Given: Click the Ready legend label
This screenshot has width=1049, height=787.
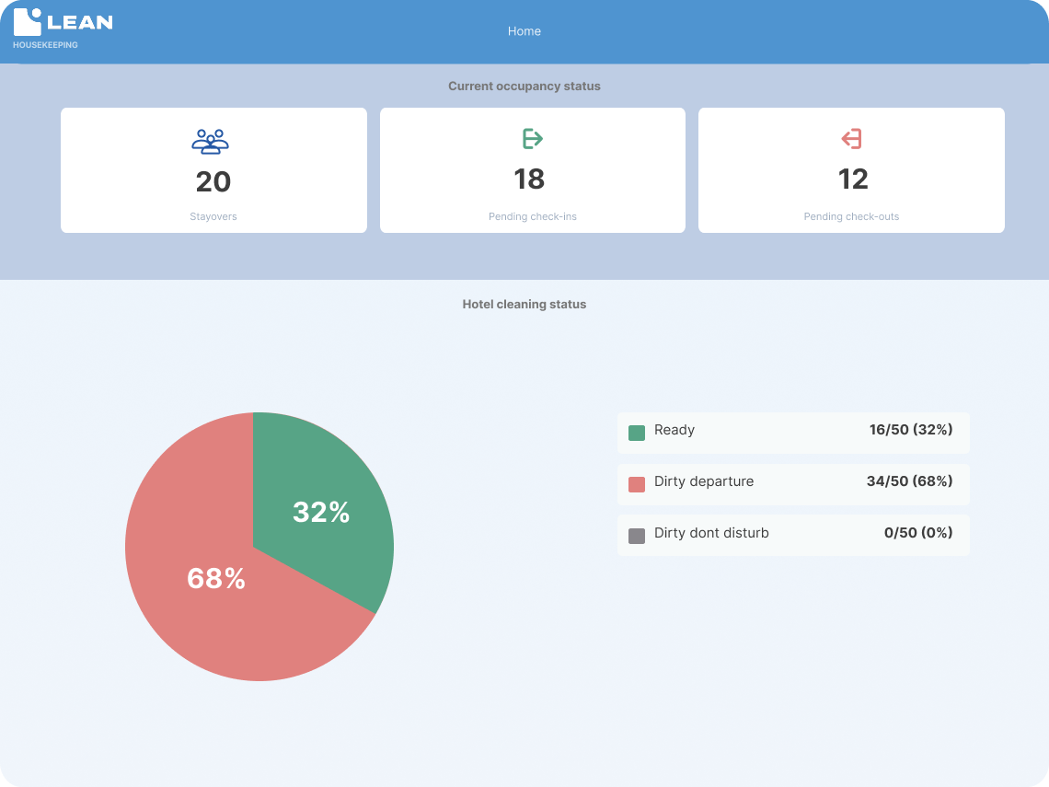Looking at the screenshot, I should (x=674, y=430).
